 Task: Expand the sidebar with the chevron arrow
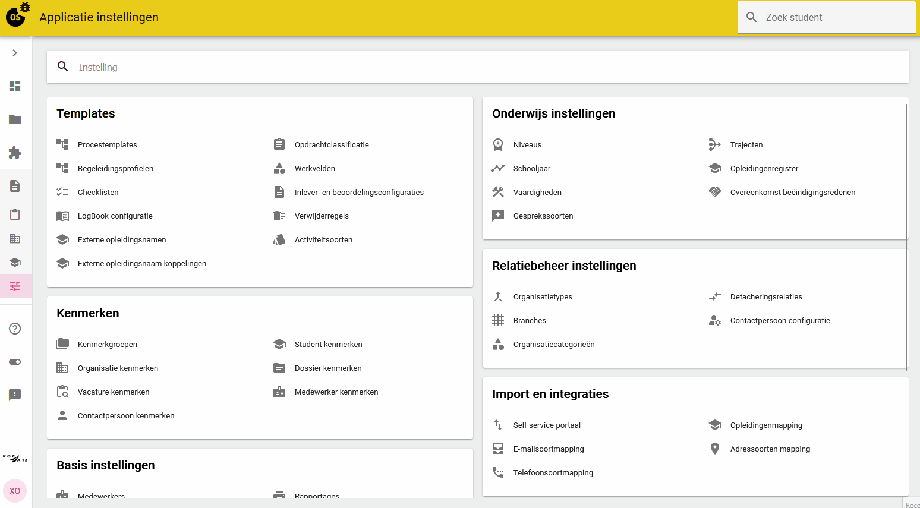[x=15, y=53]
